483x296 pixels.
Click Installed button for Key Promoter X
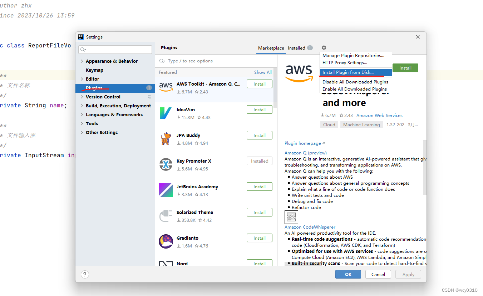coord(260,161)
